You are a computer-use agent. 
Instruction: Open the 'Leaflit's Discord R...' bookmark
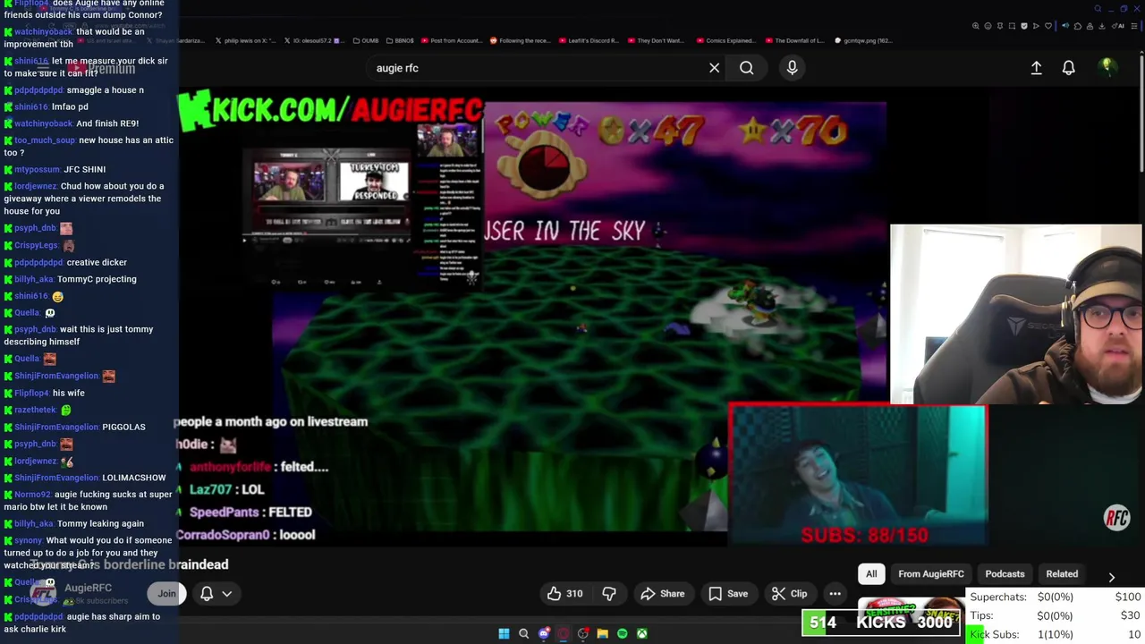pos(589,40)
